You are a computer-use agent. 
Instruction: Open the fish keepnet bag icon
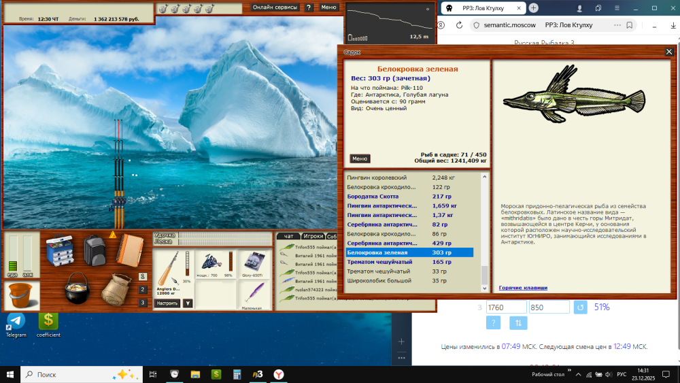[x=116, y=289]
